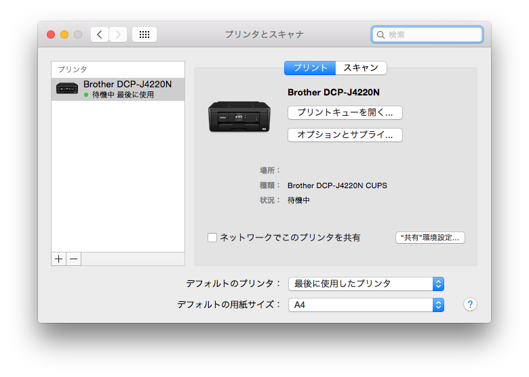
Task: Click the 状況 待機中 status value
Action: point(298,200)
